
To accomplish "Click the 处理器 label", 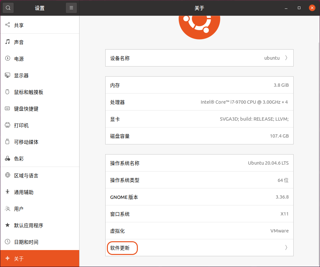I will click(117, 102).
